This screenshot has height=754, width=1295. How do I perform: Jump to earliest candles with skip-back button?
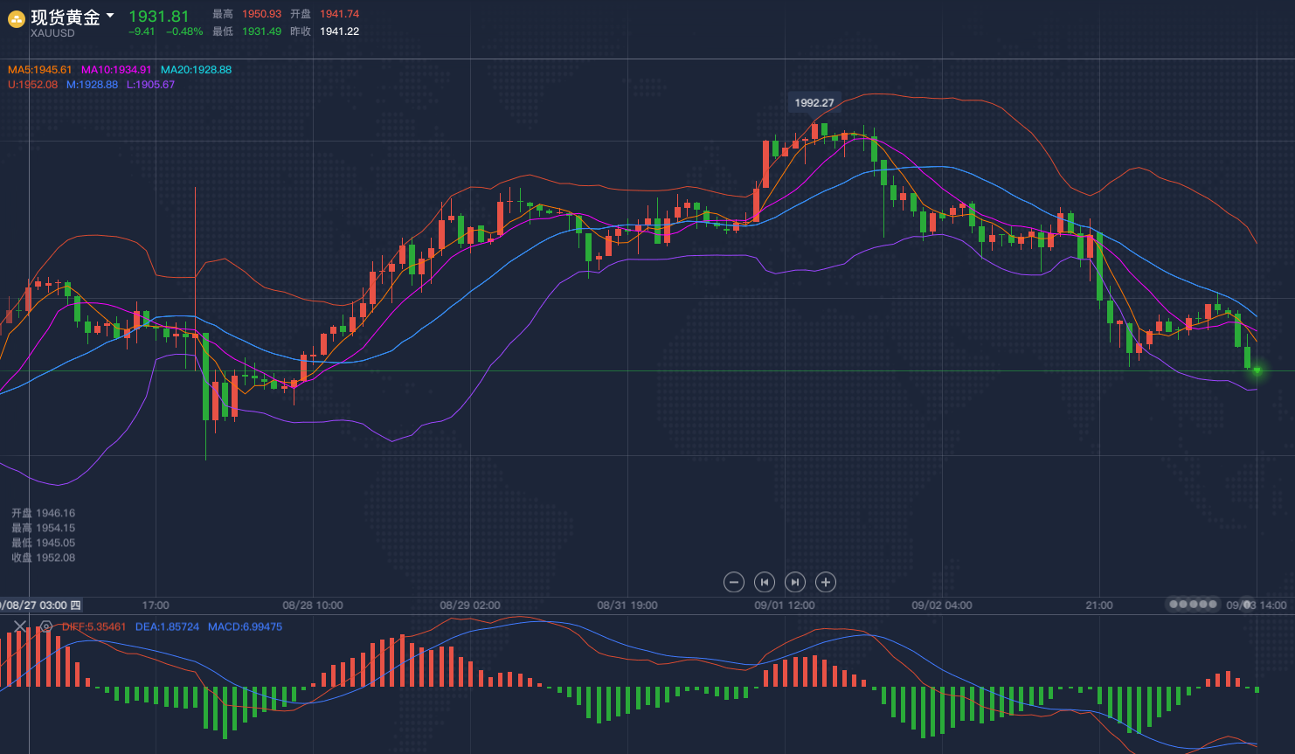[x=765, y=582]
